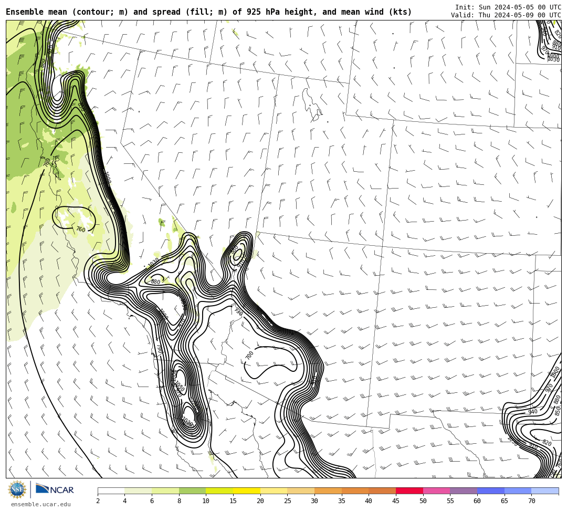Screen dimensions: 567x511
Task: Pick the pink 50–55 m swatch
Action: point(436,491)
